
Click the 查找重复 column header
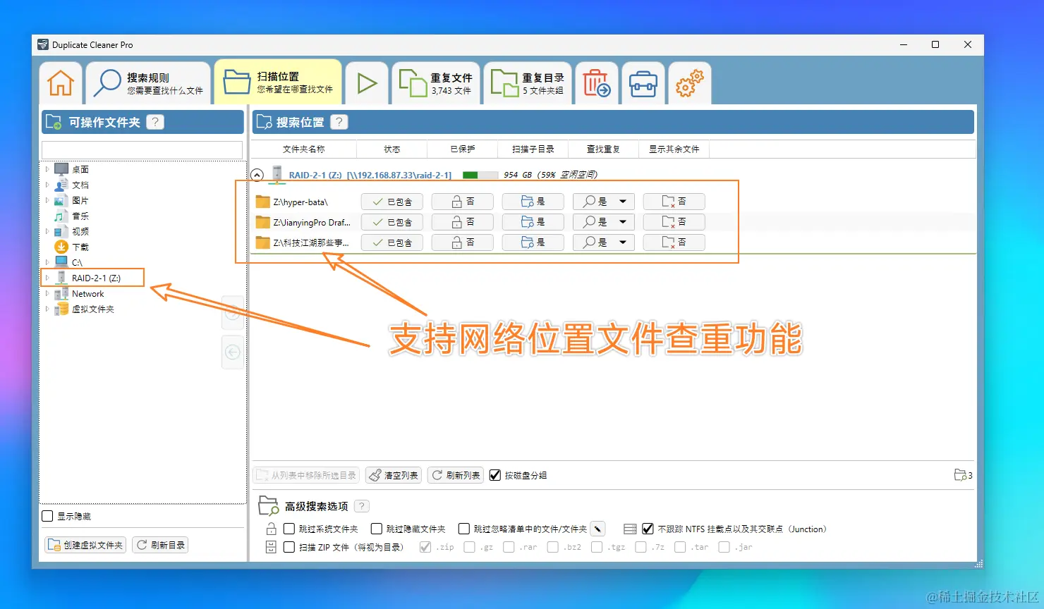click(x=603, y=149)
